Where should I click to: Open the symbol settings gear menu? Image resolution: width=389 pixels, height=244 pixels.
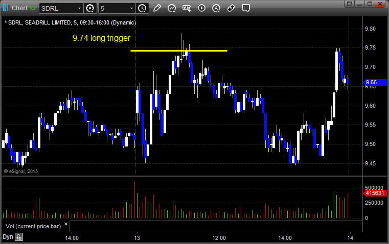click(x=90, y=8)
